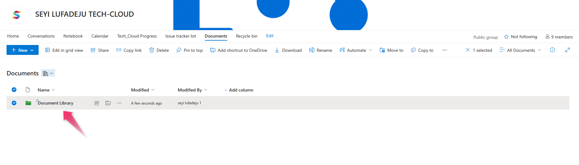Download the selected folder
The width and height of the screenshot is (579, 165).
(288, 50)
